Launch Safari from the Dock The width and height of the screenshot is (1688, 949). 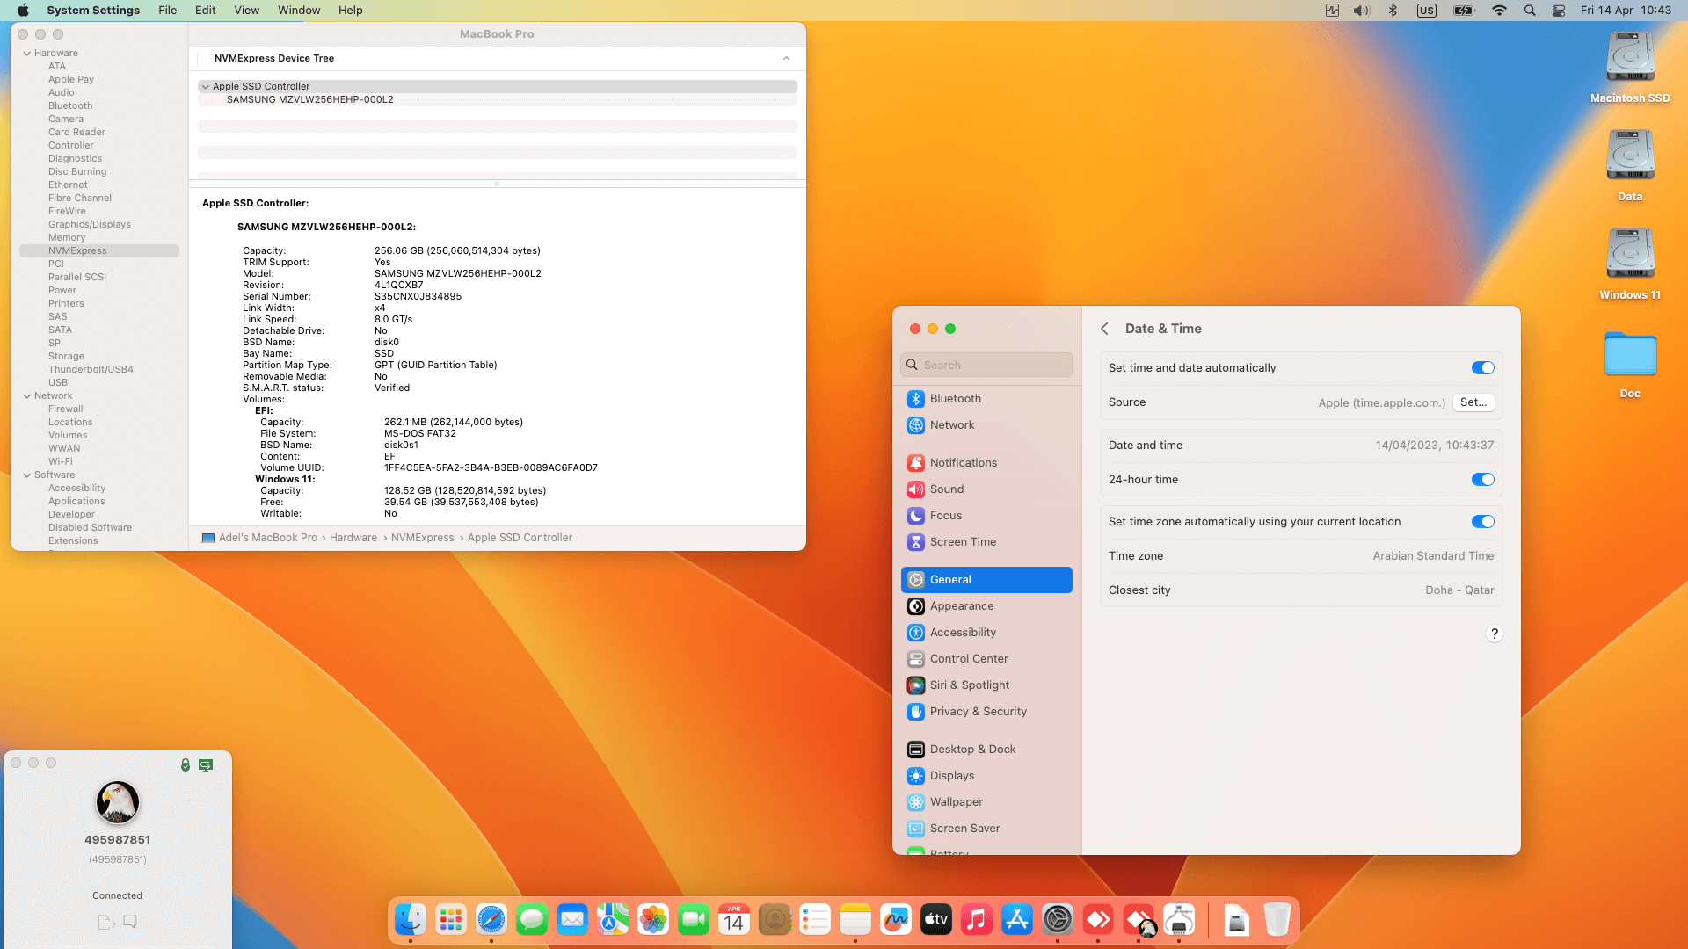click(491, 920)
